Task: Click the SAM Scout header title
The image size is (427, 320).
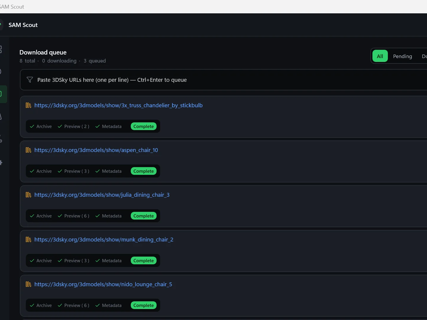Action: coord(23,25)
